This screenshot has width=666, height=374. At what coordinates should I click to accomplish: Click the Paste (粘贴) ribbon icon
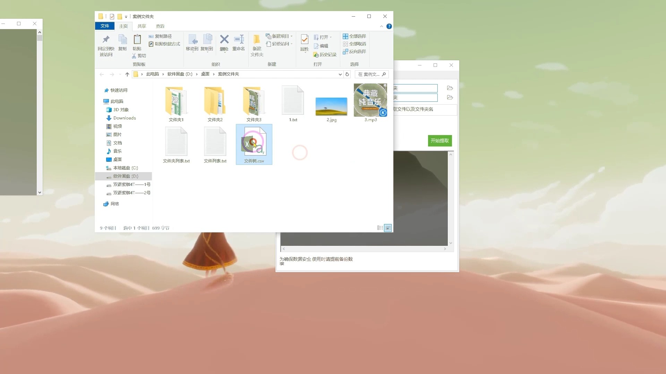point(137,39)
